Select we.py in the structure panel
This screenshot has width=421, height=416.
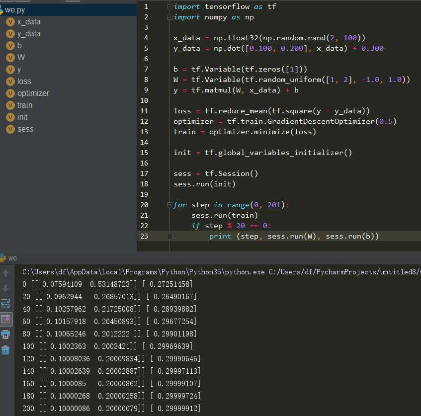(x=68, y=10)
